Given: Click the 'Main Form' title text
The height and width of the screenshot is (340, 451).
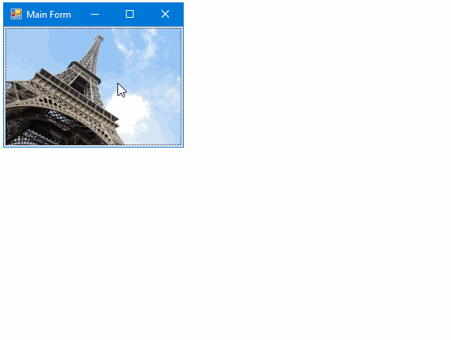Looking at the screenshot, I should [x=49, y=15].
